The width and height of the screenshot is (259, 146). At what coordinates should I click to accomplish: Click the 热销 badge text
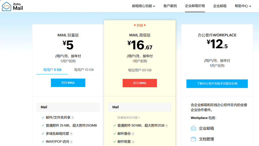pyautogui.click(x=140, y=25)
